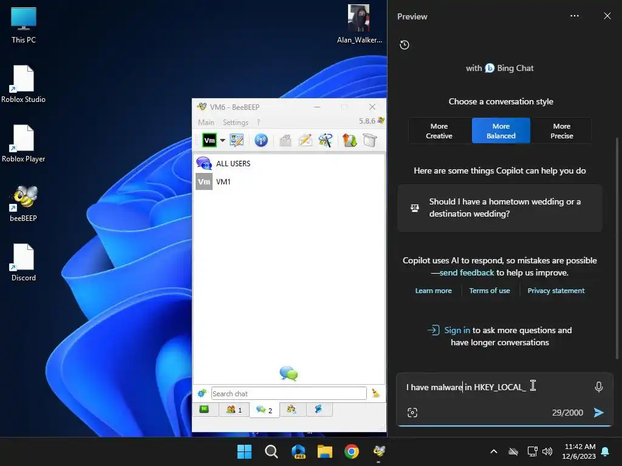
Task: Click the volume speaker tray icon
Action: (x=547, y=451)
